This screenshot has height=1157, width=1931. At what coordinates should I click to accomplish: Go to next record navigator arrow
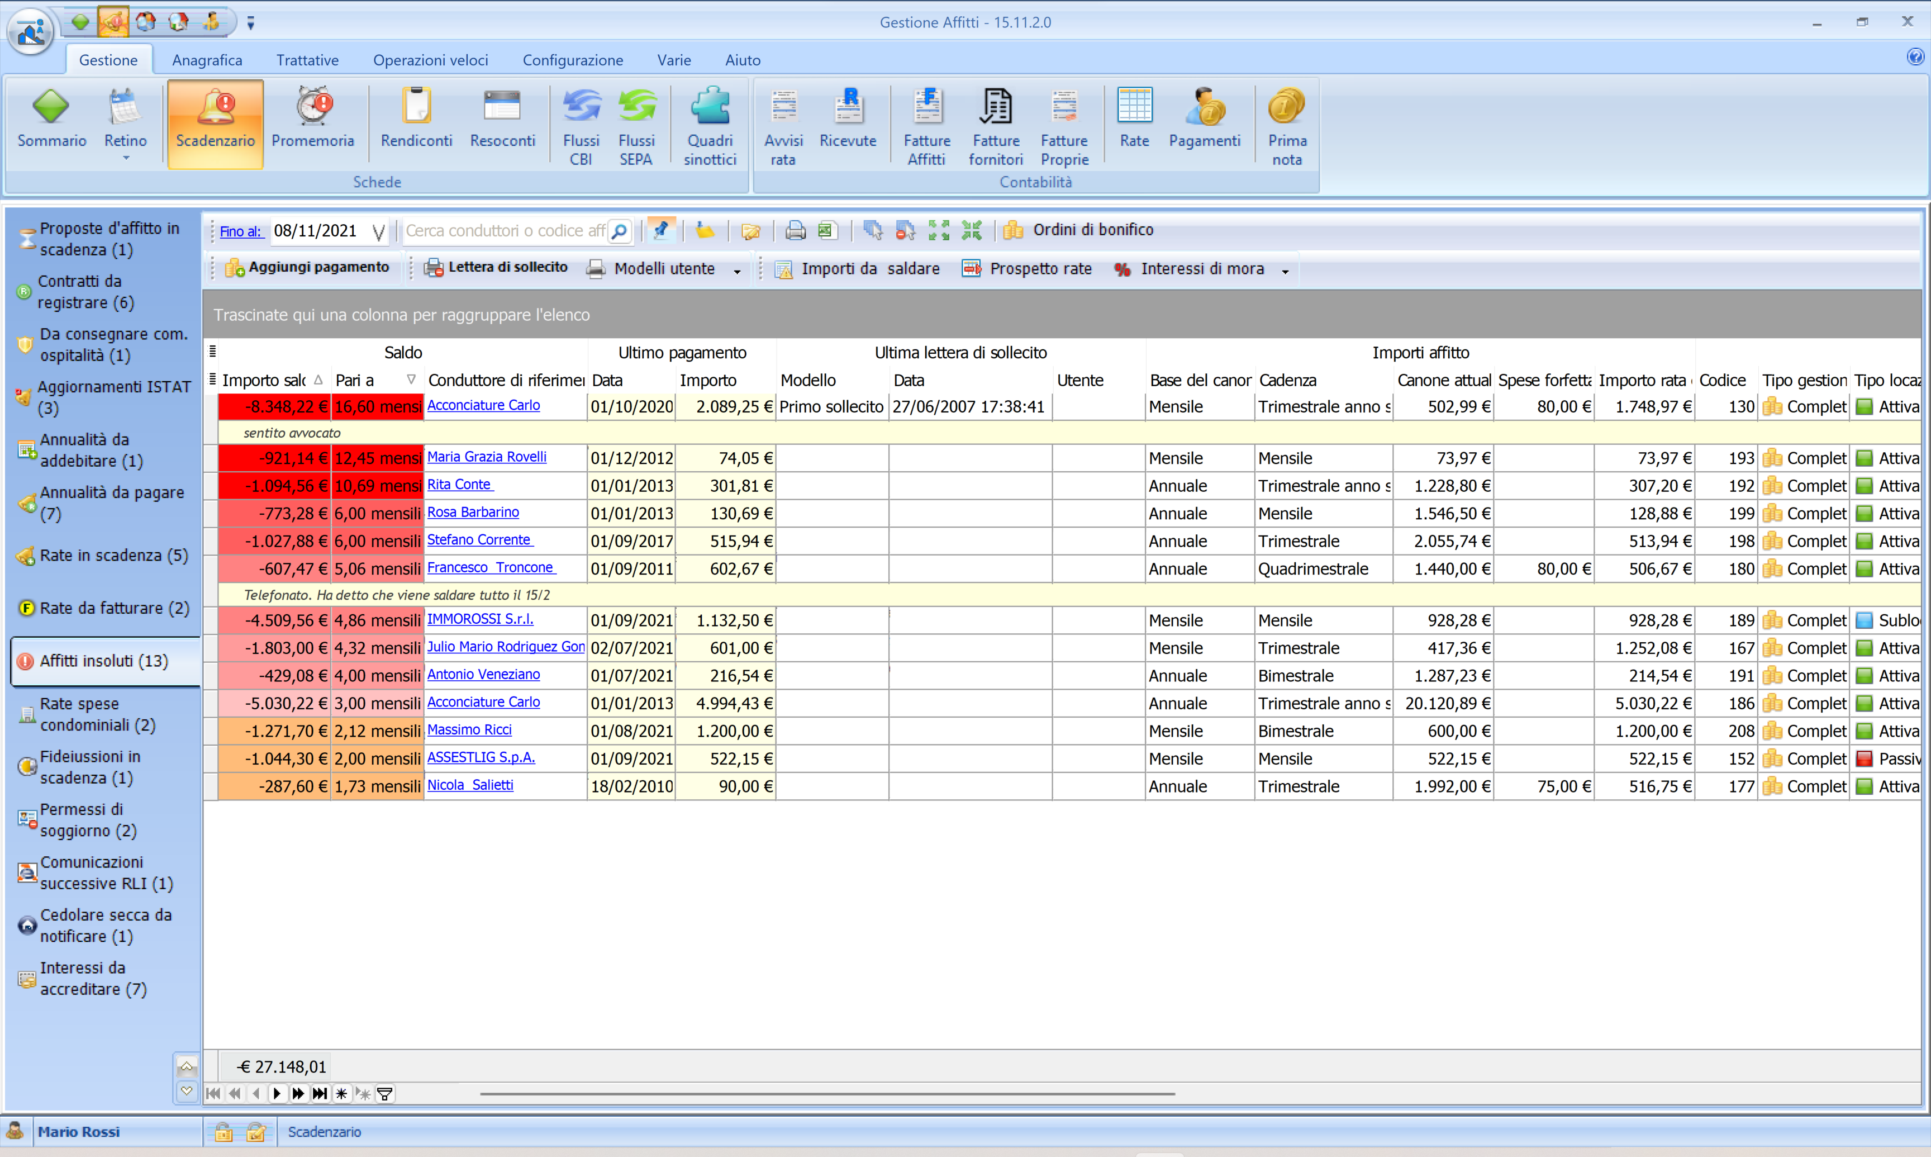pyautogui.click(x=277, y=1094)
